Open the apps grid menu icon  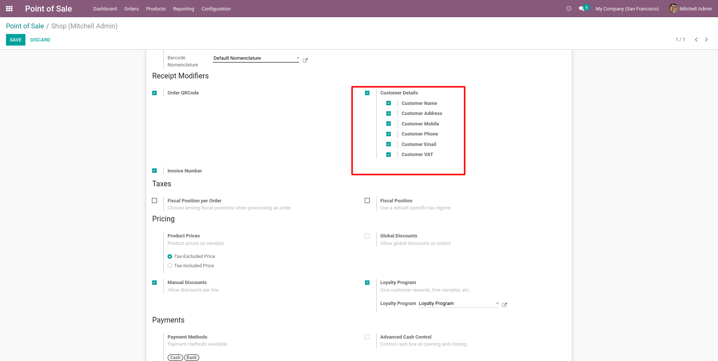[9, 9]
